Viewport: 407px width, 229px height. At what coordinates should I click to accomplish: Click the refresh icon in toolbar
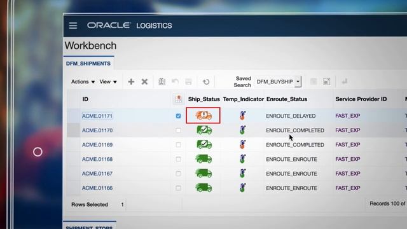pyautogui.click(x=206, y=82)
